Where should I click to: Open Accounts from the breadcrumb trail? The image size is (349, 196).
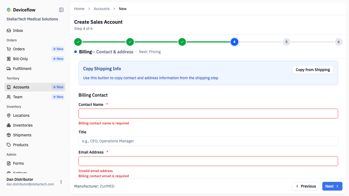tap(102, 8)
